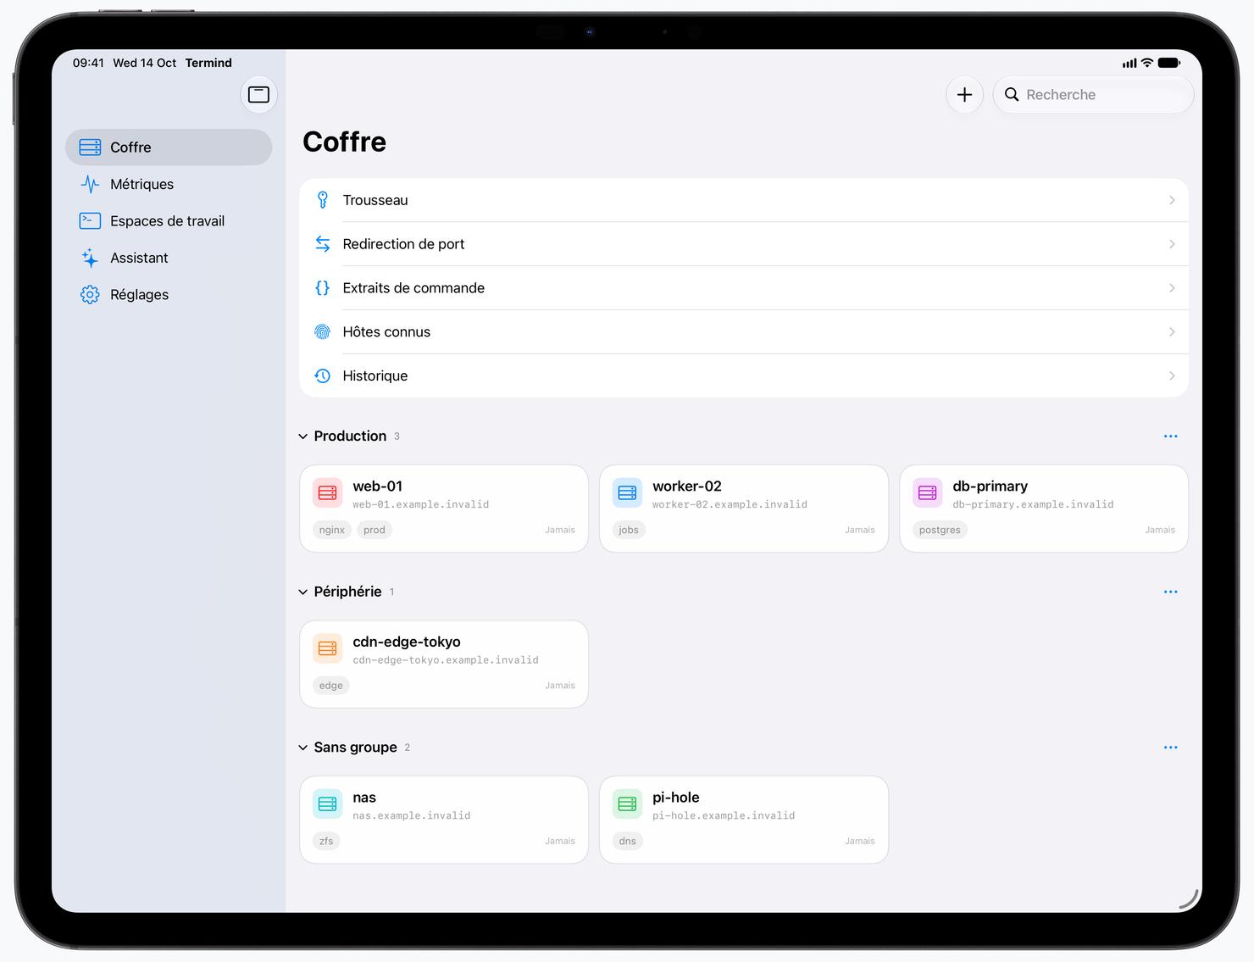
Task: Open the Production group options menu
Action: pos(1171,437)
